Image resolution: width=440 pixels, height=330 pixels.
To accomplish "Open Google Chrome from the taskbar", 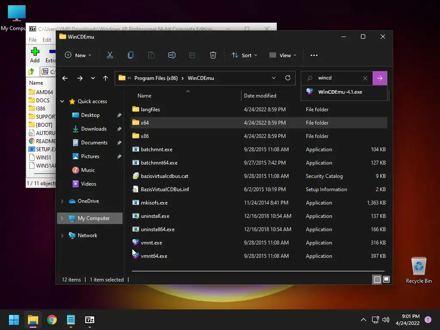I will point(52,320).
